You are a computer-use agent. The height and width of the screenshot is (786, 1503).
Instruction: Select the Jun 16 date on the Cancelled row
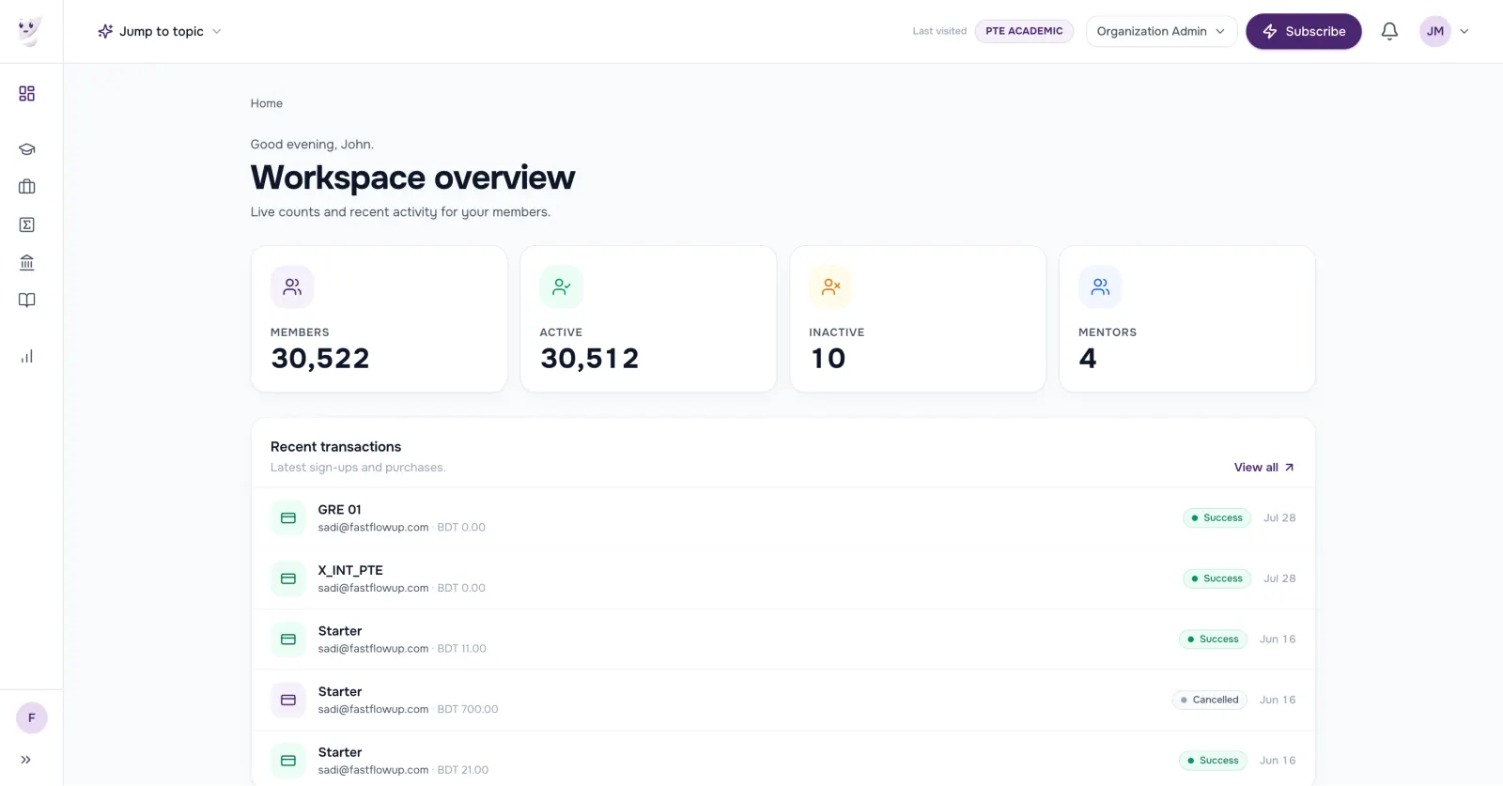[1278, 700]
